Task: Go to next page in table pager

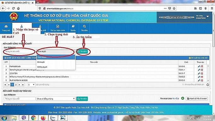Action: (19, 85)
